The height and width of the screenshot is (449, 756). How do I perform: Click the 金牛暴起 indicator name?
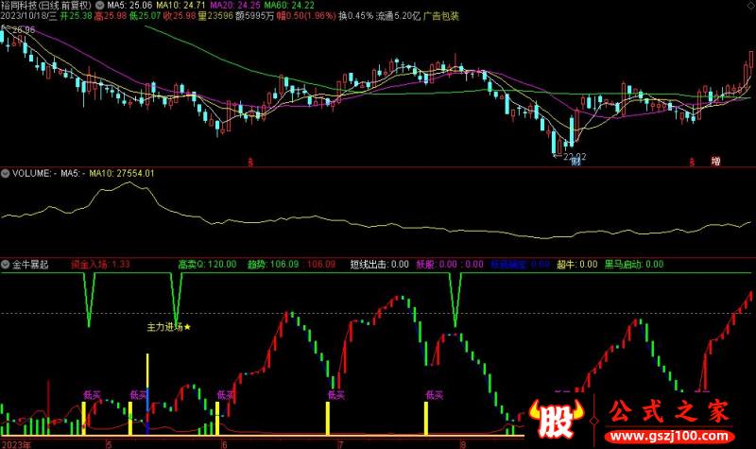click(30, 265)
